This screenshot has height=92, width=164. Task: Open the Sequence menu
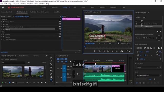point(16,4)
